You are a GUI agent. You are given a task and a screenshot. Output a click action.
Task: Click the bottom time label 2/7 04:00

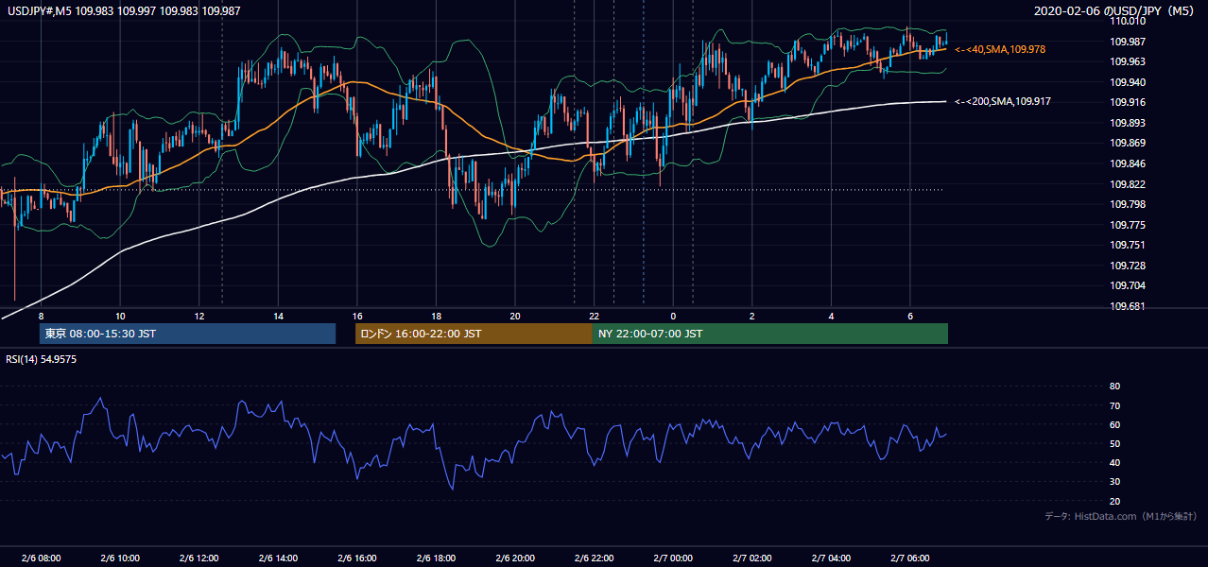(x=831, y=558)
